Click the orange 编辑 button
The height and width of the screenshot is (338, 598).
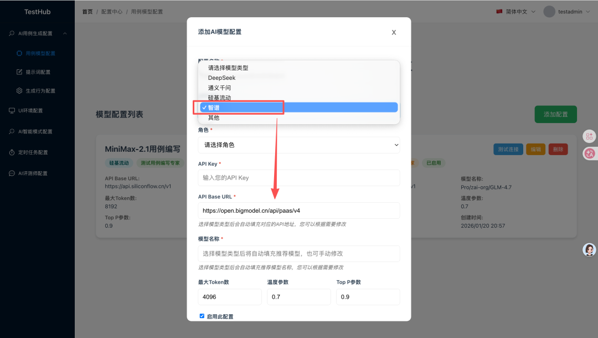coord(535,149)
